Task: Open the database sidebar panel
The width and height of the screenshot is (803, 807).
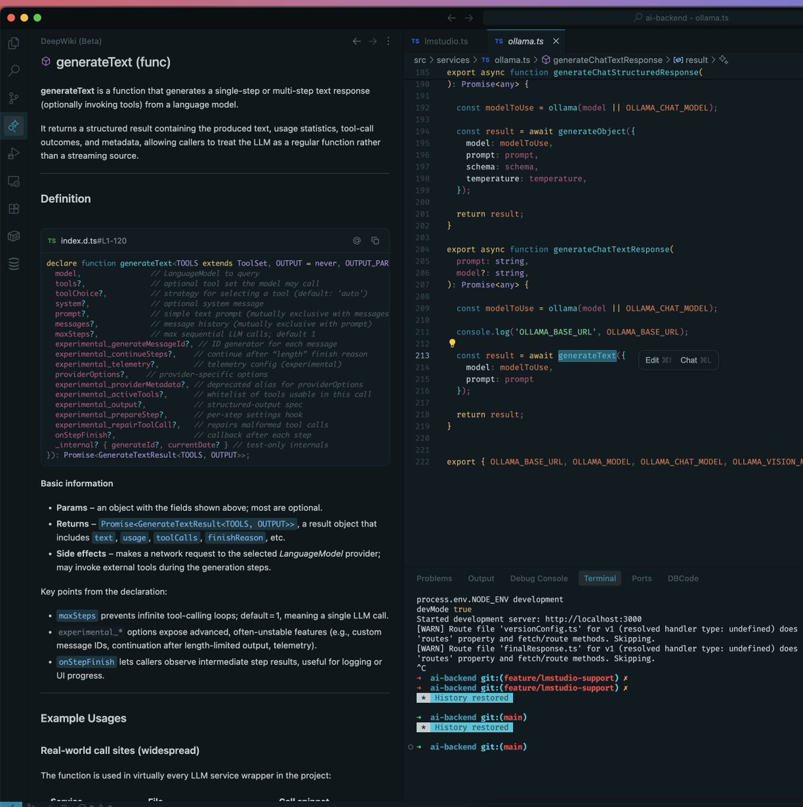Action: pos(13,264)
